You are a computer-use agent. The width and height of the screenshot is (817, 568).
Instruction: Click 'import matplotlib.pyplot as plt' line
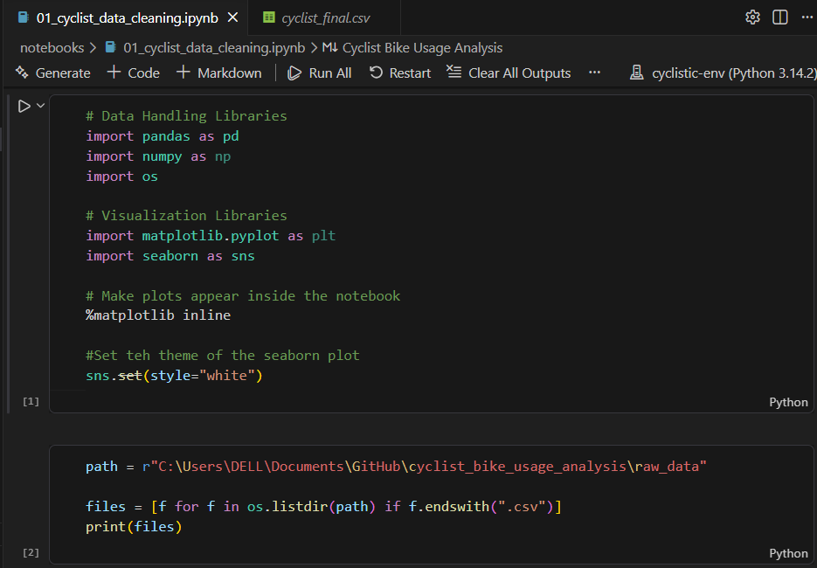point(211,236)
